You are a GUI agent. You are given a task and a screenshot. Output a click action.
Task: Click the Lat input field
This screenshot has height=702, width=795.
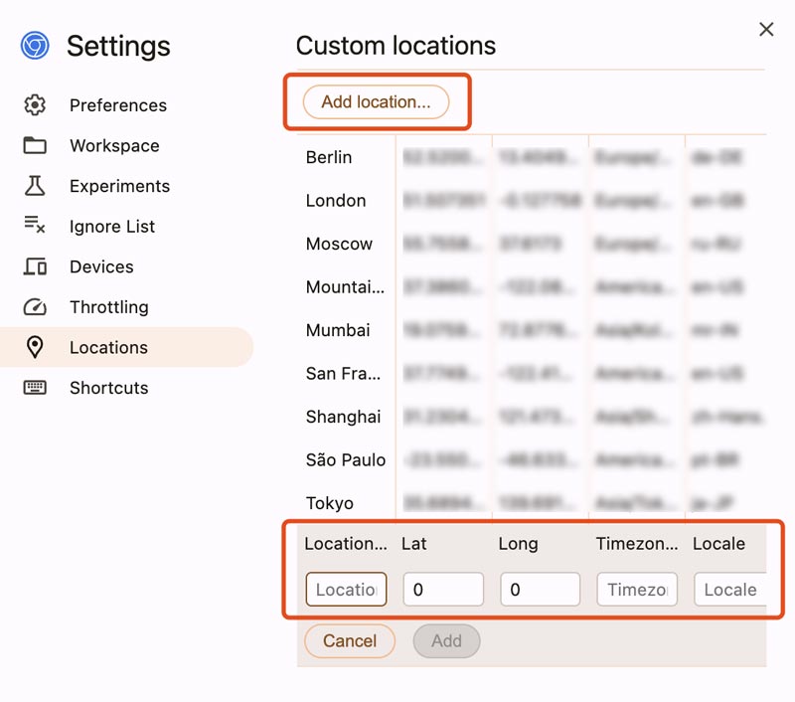[443, 590]
